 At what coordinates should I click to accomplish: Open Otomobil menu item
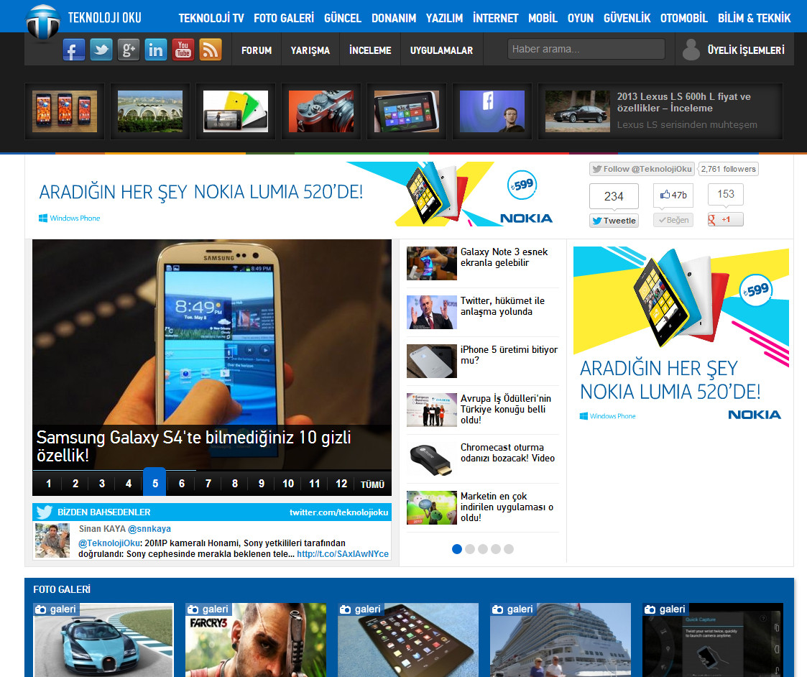tap(683, 18)
